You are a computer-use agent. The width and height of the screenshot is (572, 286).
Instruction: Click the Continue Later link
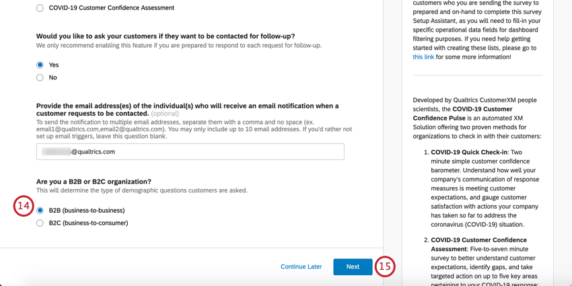pos(301,266)
